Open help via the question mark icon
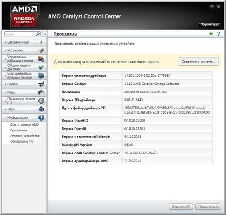The image size is (226, 215). [x=219, y=34]
